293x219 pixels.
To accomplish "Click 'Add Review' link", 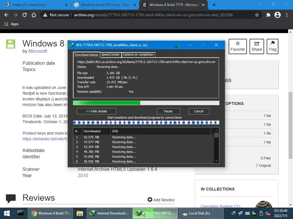I will coord(161,200).
